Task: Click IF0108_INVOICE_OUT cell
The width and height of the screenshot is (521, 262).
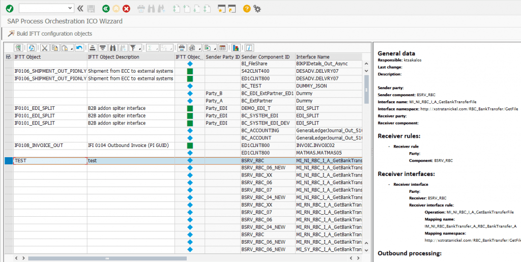Action: (x=50, y=145)
